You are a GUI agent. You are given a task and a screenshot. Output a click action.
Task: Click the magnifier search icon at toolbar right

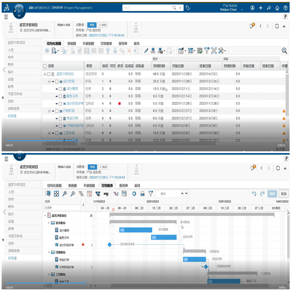tap(284, 50)
